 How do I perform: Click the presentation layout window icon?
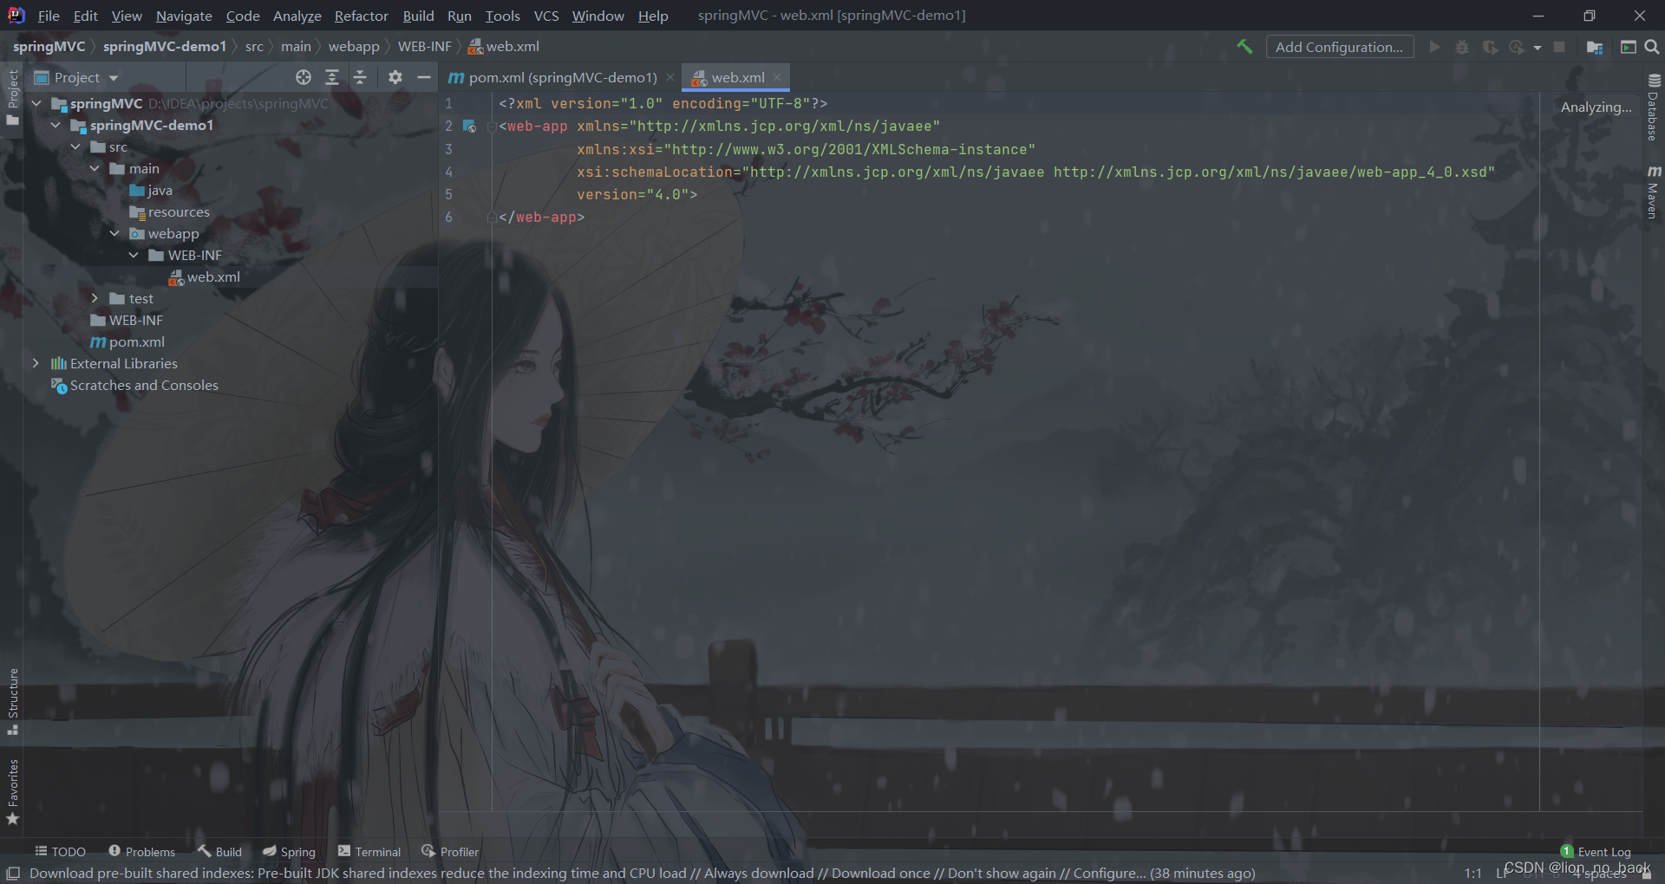pos(1628,47)
